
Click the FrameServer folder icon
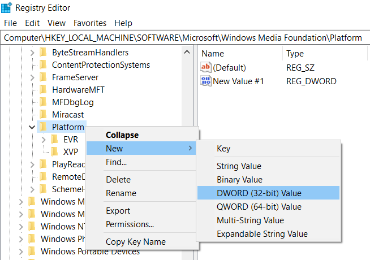pos(42,77)
